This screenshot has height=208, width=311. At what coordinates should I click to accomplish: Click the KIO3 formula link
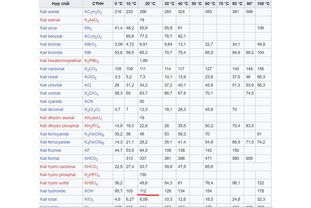pyautogui.click(x=89, y=200)
